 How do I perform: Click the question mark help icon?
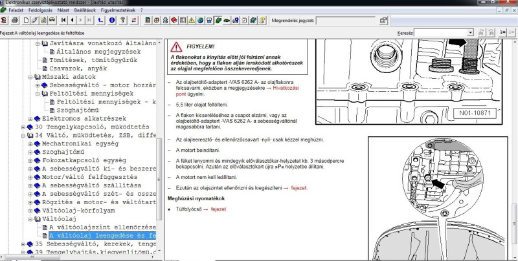point(123,21)
